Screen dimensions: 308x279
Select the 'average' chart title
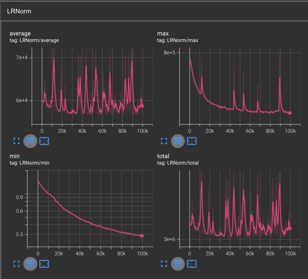[x=20, y=33]
